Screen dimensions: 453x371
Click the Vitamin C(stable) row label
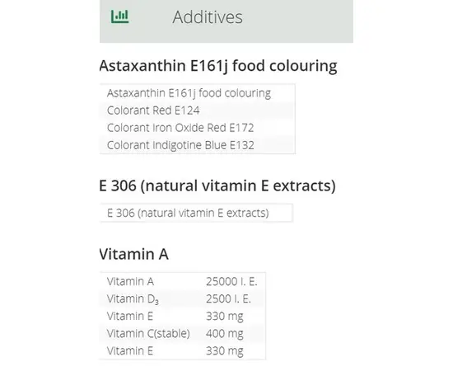pos(148,333)
